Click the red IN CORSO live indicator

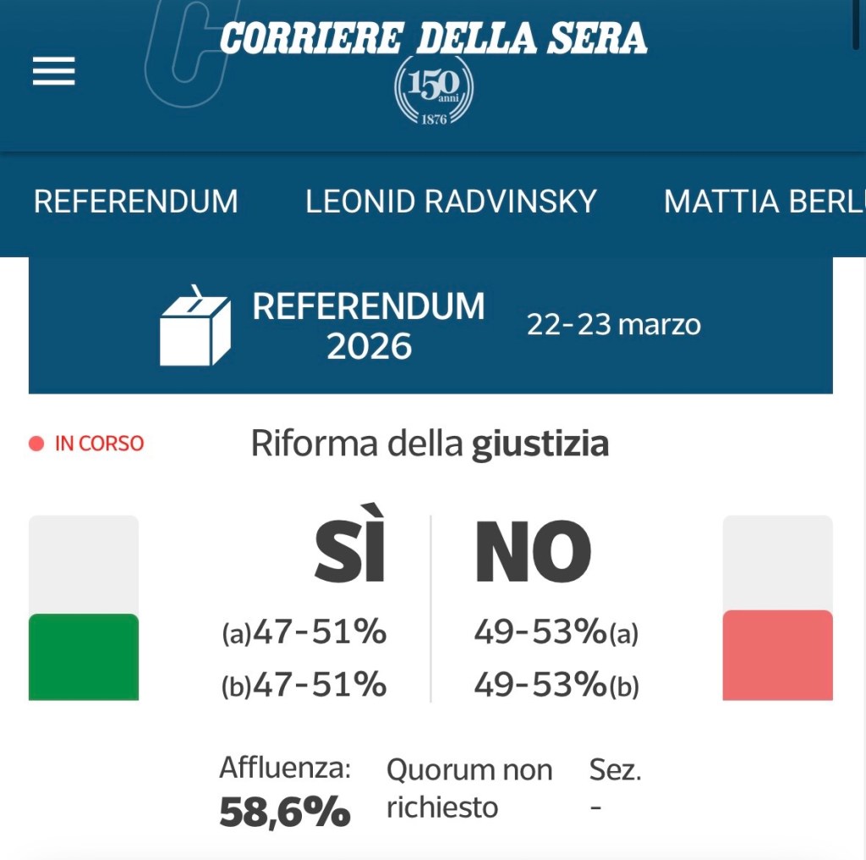86,444
